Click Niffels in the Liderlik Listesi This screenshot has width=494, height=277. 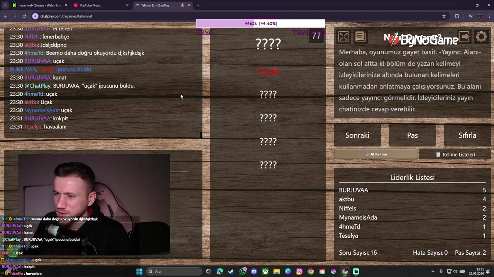(x=347, y=208)
